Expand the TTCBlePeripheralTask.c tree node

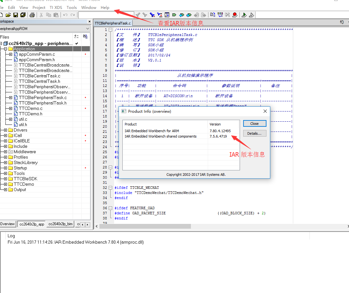(11, 98)
